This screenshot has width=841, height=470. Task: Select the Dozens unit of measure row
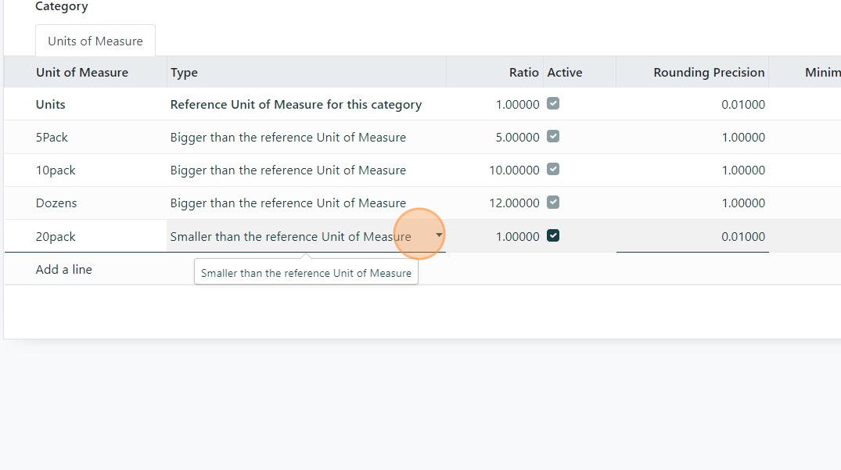click(x=56, y=203)
